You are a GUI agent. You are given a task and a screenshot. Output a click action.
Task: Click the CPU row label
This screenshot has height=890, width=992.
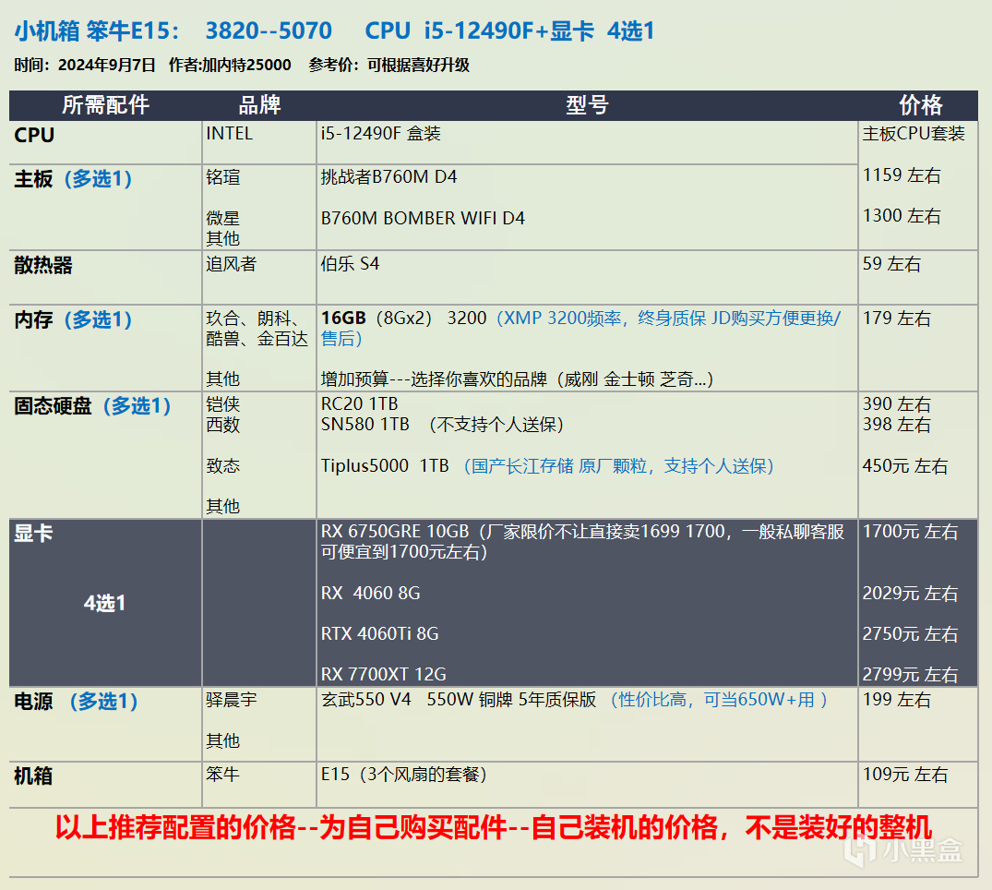click(x=34, y=136)
